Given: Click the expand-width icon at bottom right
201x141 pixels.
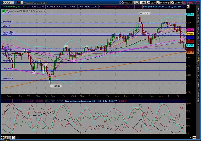Looking at the screenshot, I should coord(194,138).
